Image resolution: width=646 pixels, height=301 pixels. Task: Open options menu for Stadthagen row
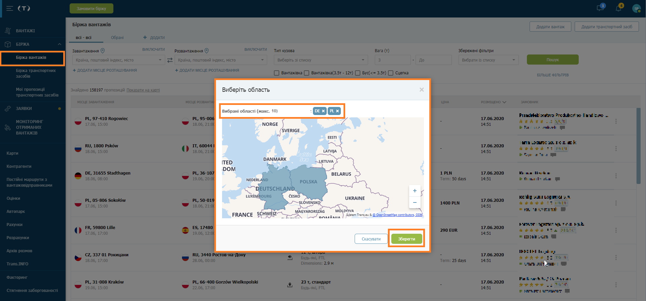click(616, 176)
